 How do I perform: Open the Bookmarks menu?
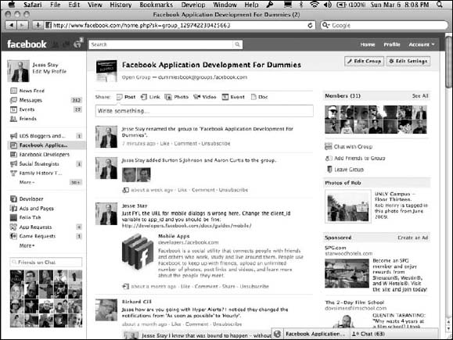tap(156, 5)
